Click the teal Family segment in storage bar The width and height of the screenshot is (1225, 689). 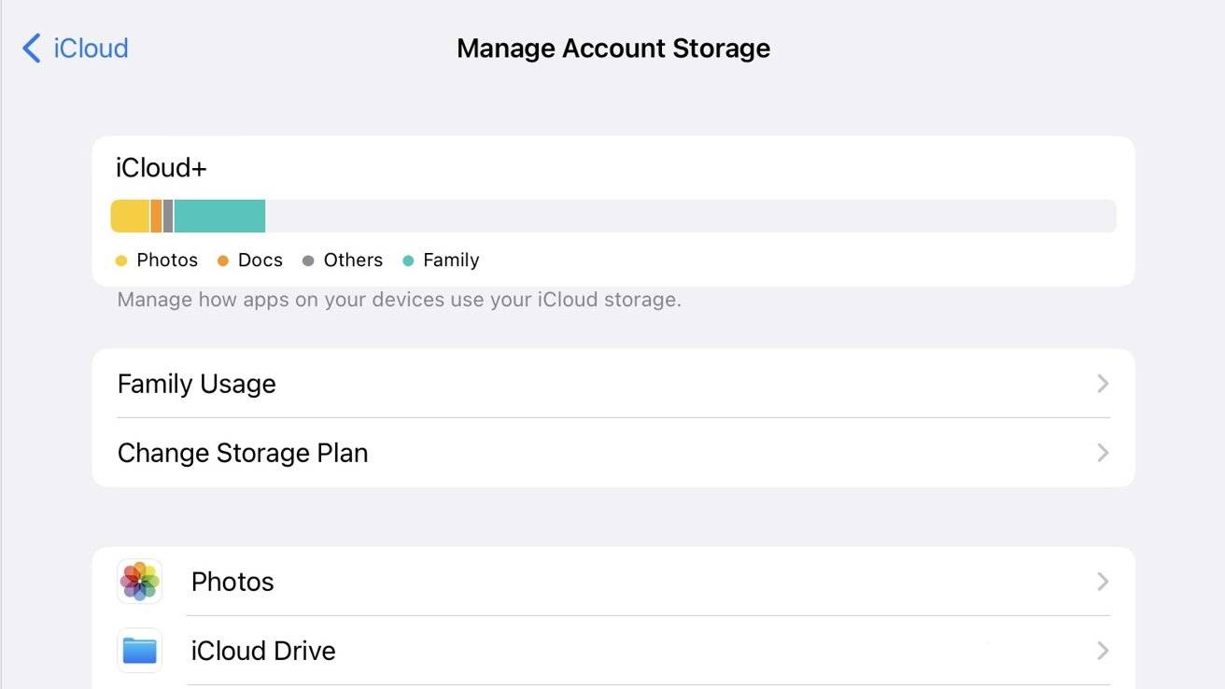click(219, 216)
